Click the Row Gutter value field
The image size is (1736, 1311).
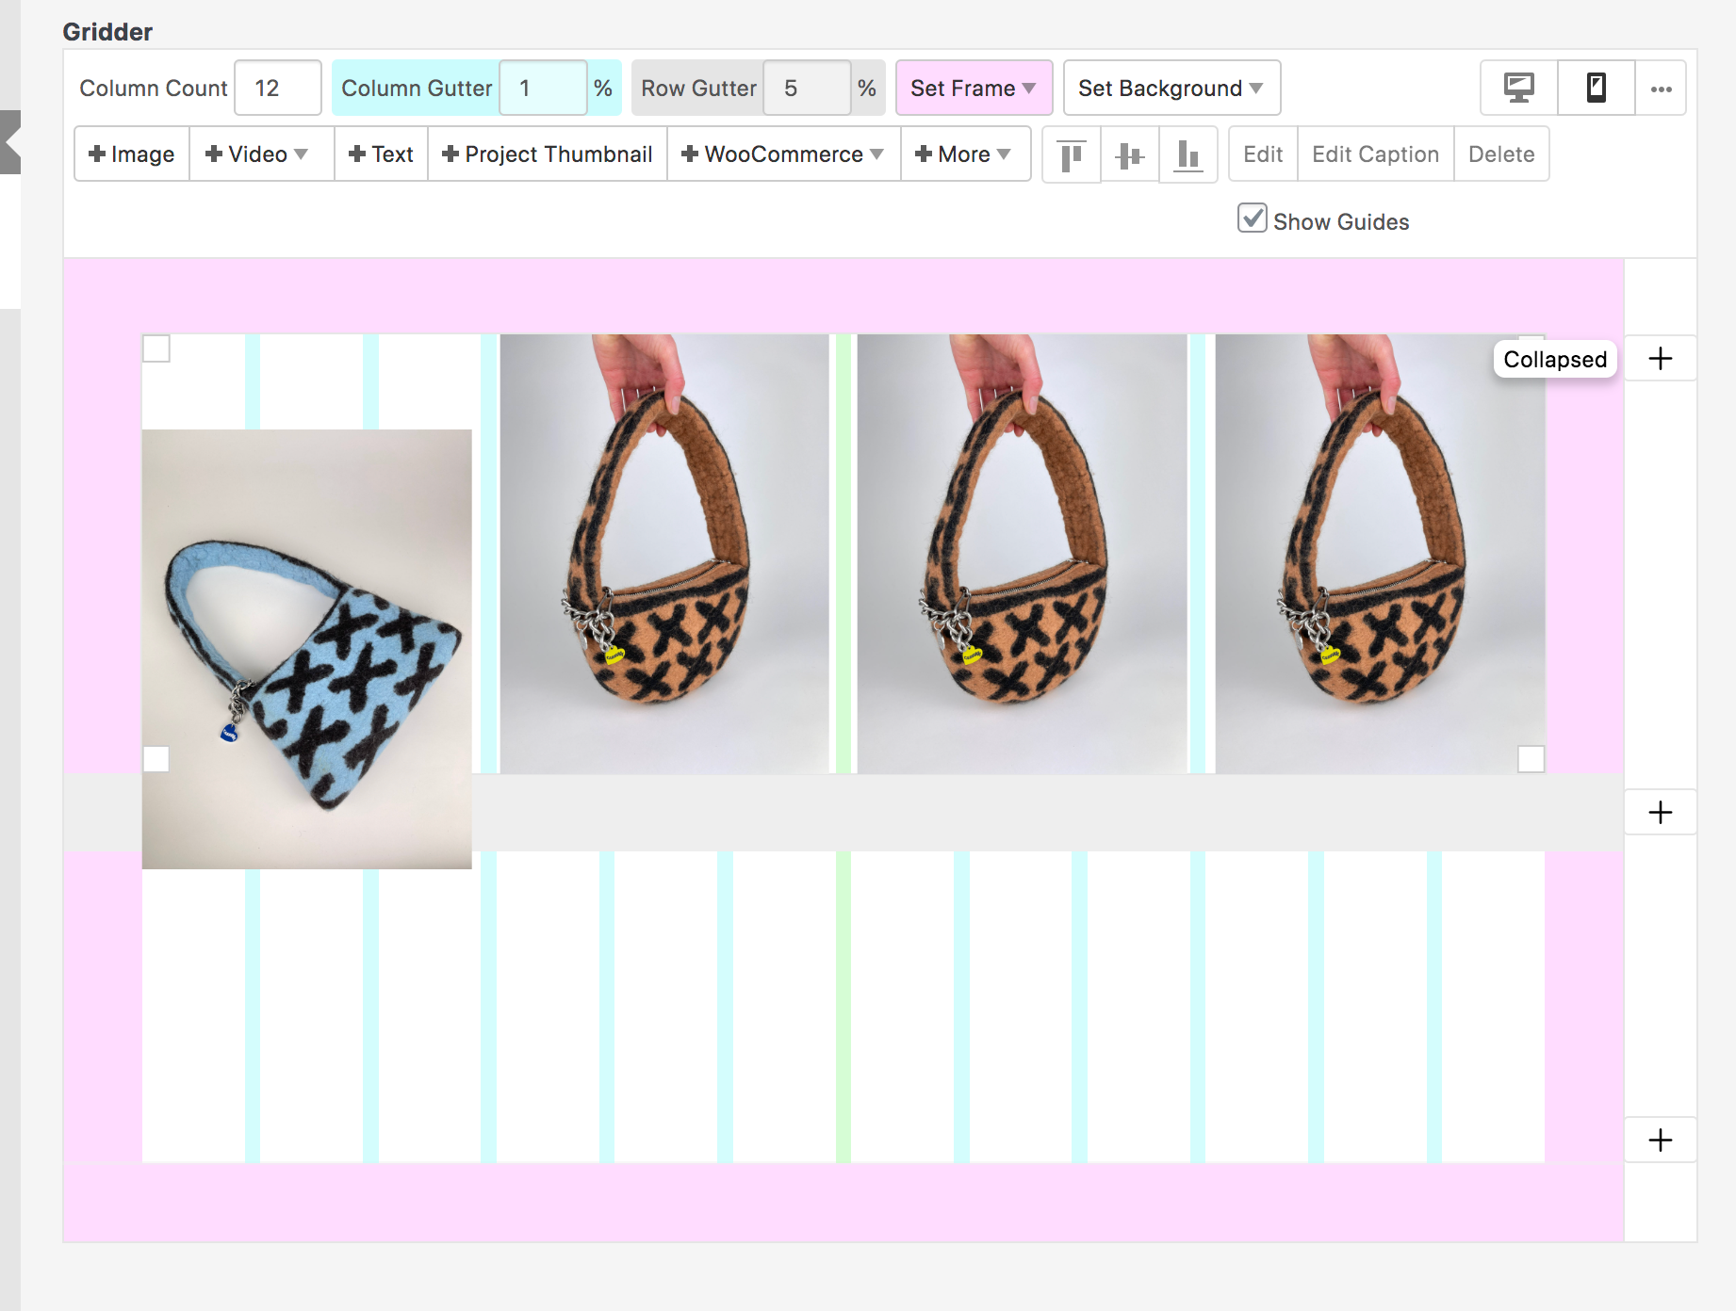click(806, 89)
